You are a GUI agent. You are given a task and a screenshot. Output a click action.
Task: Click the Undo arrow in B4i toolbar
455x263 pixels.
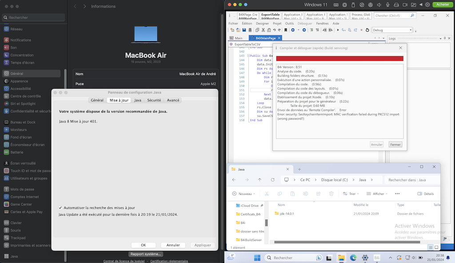click(x=274, y=30)
